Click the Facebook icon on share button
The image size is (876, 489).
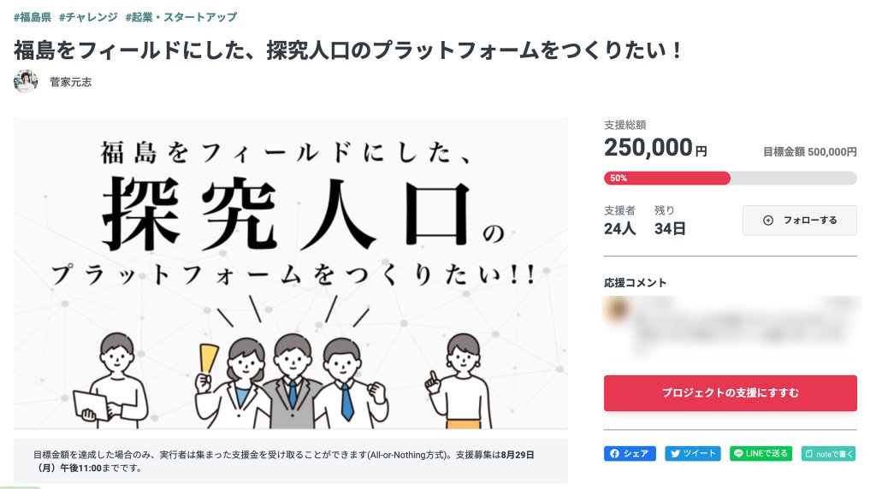[x=614, y=454]
